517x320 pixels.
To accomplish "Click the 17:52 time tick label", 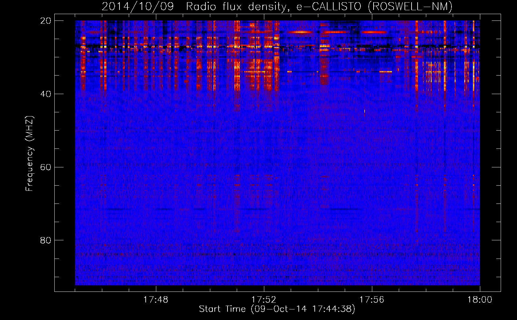I will [264, 300].
